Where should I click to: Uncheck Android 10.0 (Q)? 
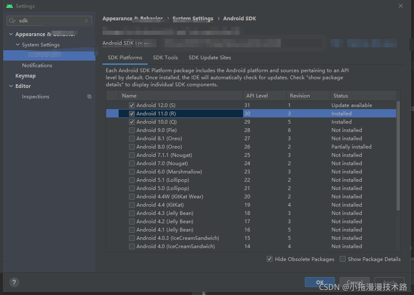pos(132,122)
